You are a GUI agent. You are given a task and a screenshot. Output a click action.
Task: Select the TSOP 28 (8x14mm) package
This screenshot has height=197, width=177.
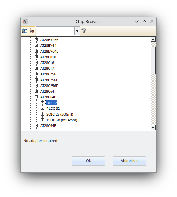pos(62,120)
